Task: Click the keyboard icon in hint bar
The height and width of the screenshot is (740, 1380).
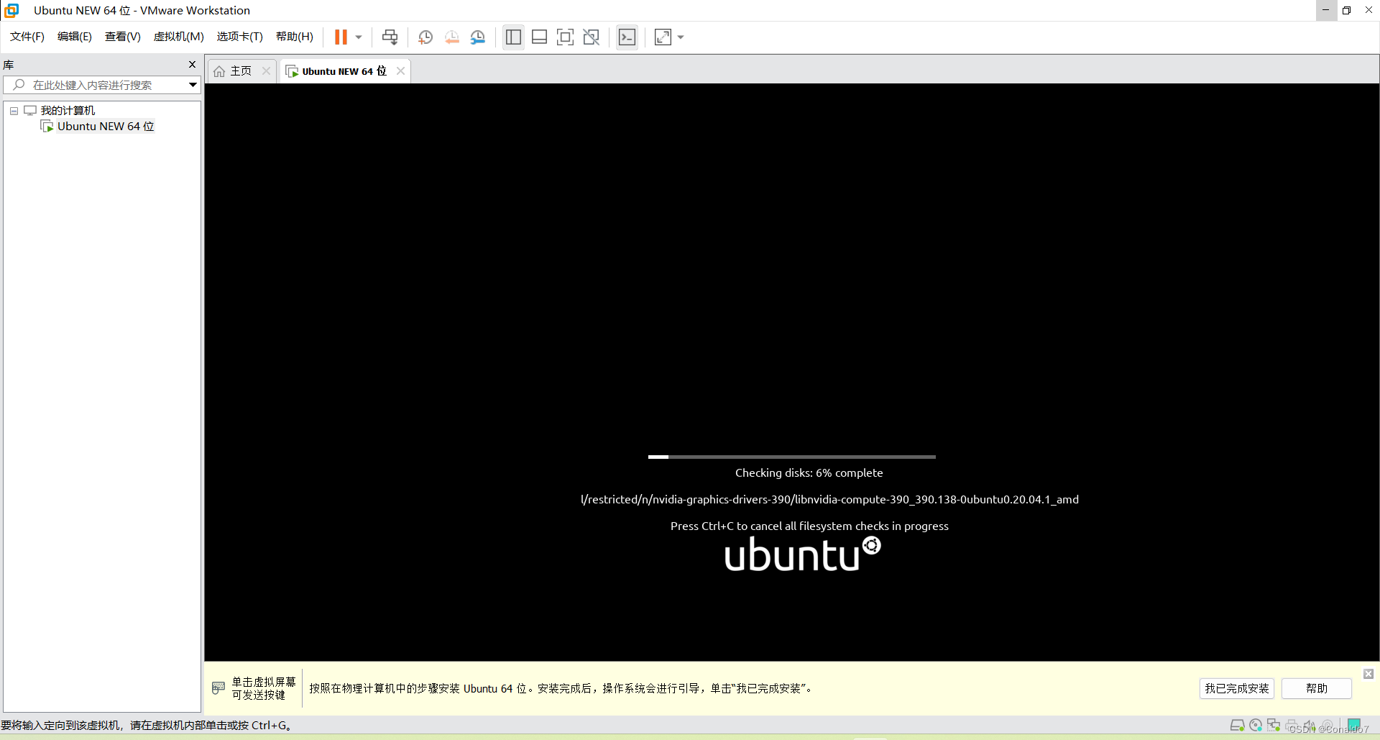Action: 218,688
